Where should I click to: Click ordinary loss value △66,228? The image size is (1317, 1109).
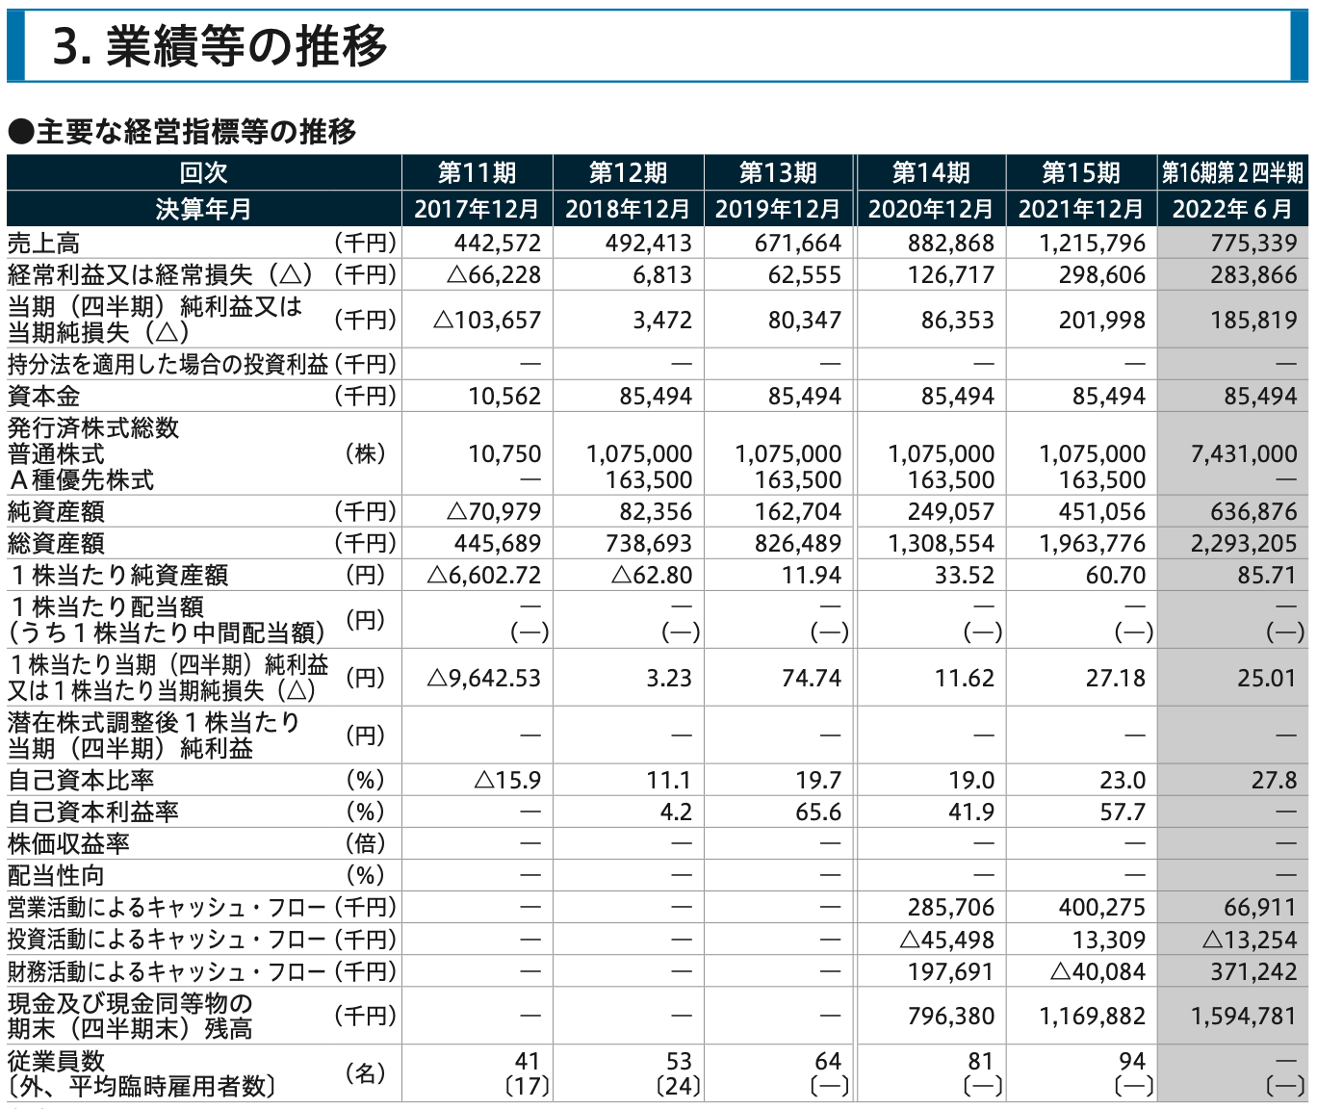click(x=494, y=274)
